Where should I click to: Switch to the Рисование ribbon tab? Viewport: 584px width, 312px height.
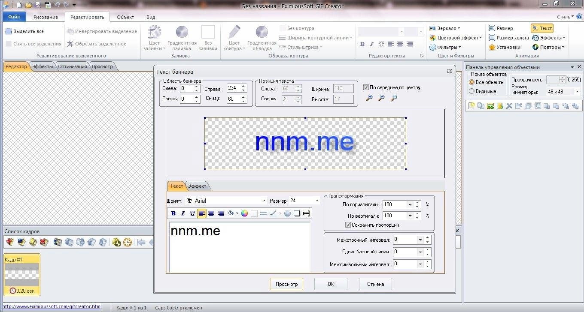(x=46, y=17)
